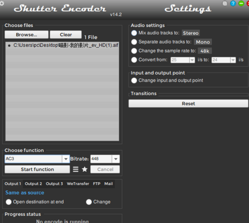249x223 pixels.
Task: Click the Same as source link
Action: [25, 193]
